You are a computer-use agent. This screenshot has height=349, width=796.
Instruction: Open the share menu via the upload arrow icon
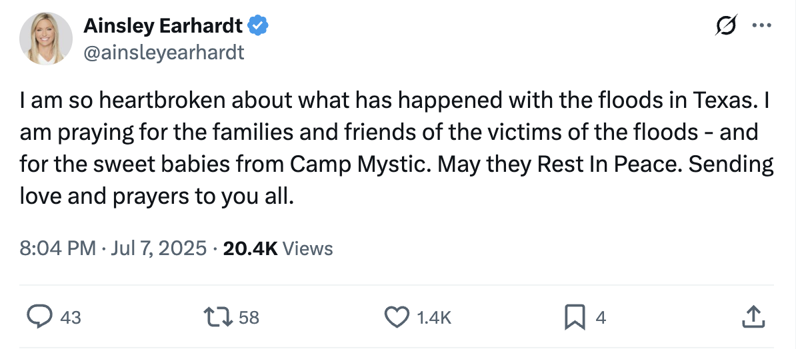click(751, 318)
